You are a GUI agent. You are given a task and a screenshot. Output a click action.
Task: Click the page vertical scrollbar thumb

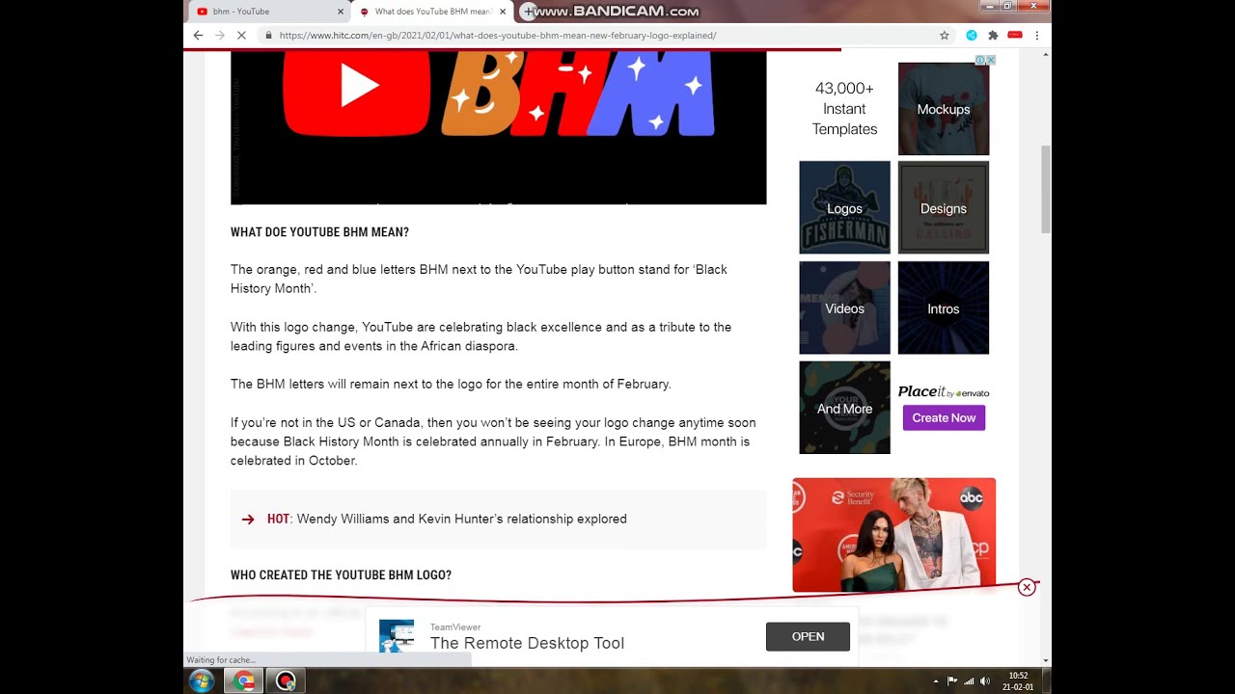1046,189
